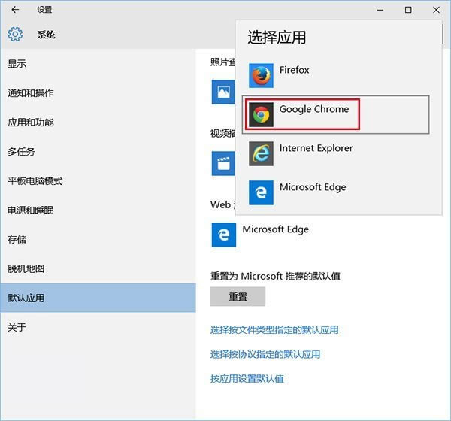Click the Internet Explorer icon in the app list

tap(261, 153)
